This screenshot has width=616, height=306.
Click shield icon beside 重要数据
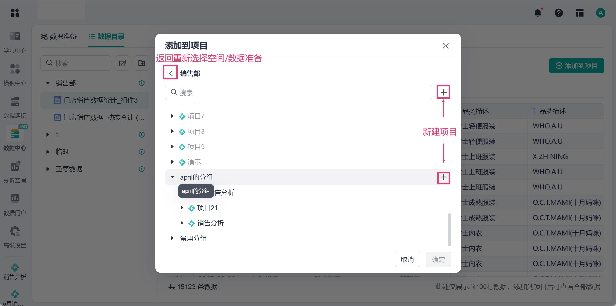pos(142,169)
